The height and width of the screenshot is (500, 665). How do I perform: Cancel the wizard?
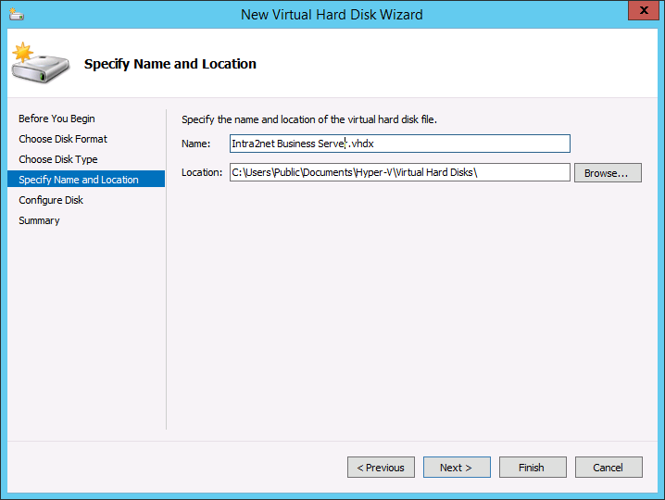[609, 468]
